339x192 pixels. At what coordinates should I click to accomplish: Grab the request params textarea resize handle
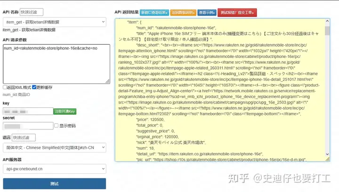(108, 81)
